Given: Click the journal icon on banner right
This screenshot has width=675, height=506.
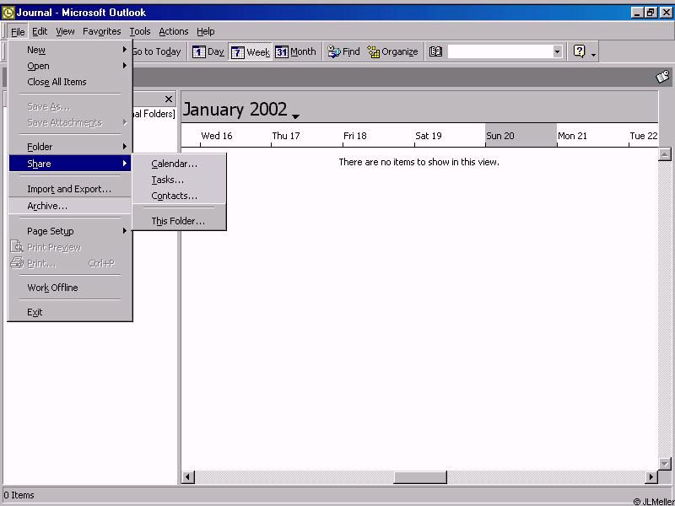Looking at the screenshot, I should tap(662, 77).
